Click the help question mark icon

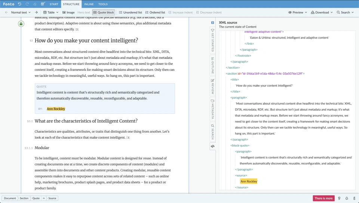[339, 198]
